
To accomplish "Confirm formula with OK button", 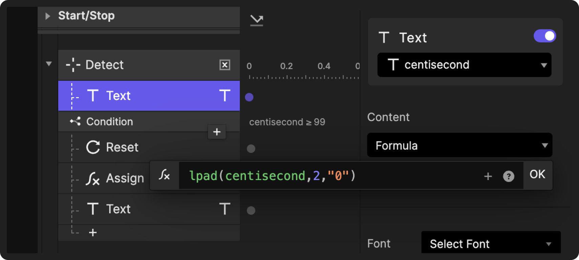I will 537,175.
